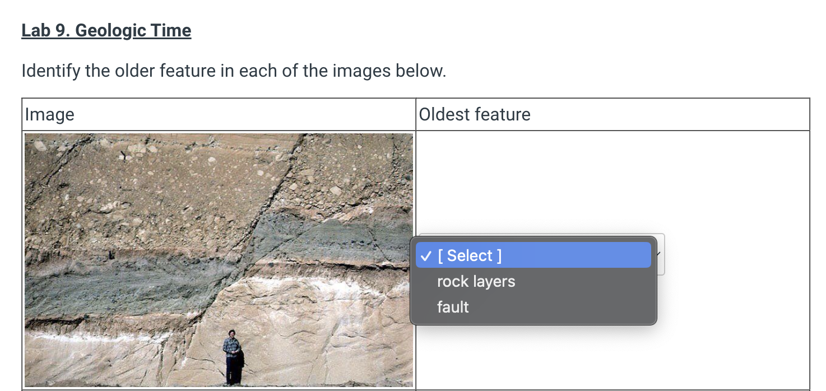Click the 'Oldest feature' column header
The height and width of the screenshot is (391, 826).
(474, 114)
